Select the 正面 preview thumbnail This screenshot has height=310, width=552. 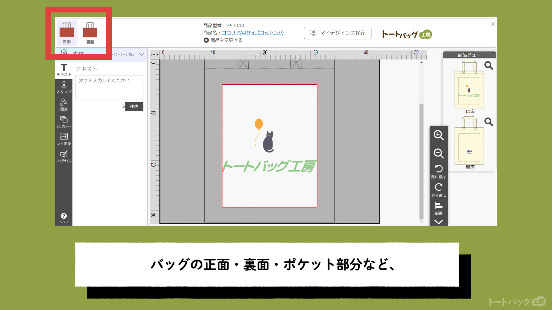coord(469,84)
